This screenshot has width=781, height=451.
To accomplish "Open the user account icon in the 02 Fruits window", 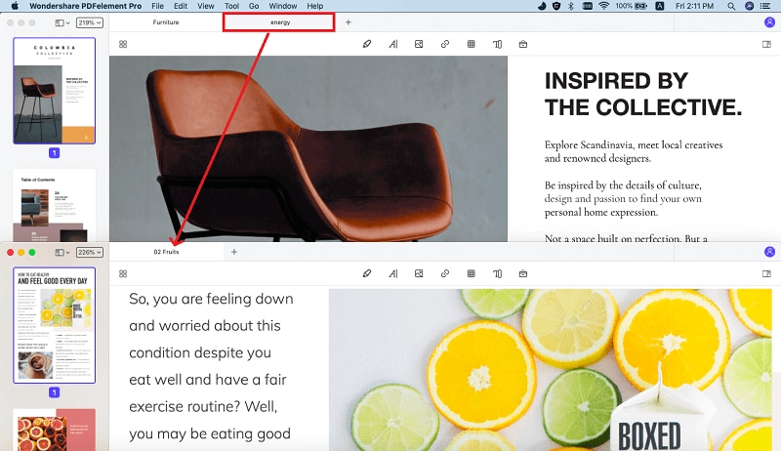I will (769, 252).
